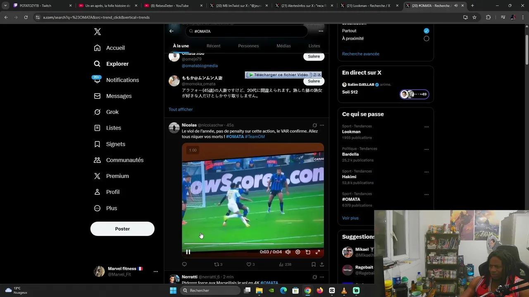Screen dimensions: 529x297
Task: Open Messages in the sidebar
Action: click(113, 96)
